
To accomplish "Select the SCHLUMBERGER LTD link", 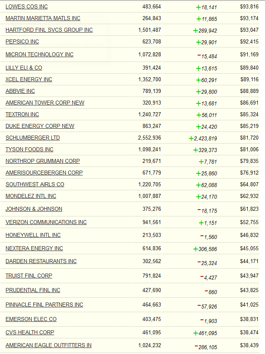I will pos(33,138).
